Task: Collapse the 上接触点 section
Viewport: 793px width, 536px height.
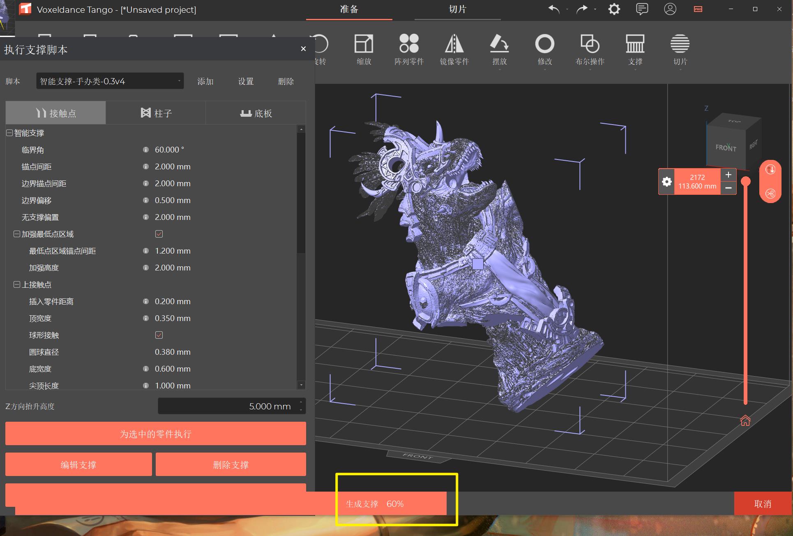Action: tap(16, 284)
